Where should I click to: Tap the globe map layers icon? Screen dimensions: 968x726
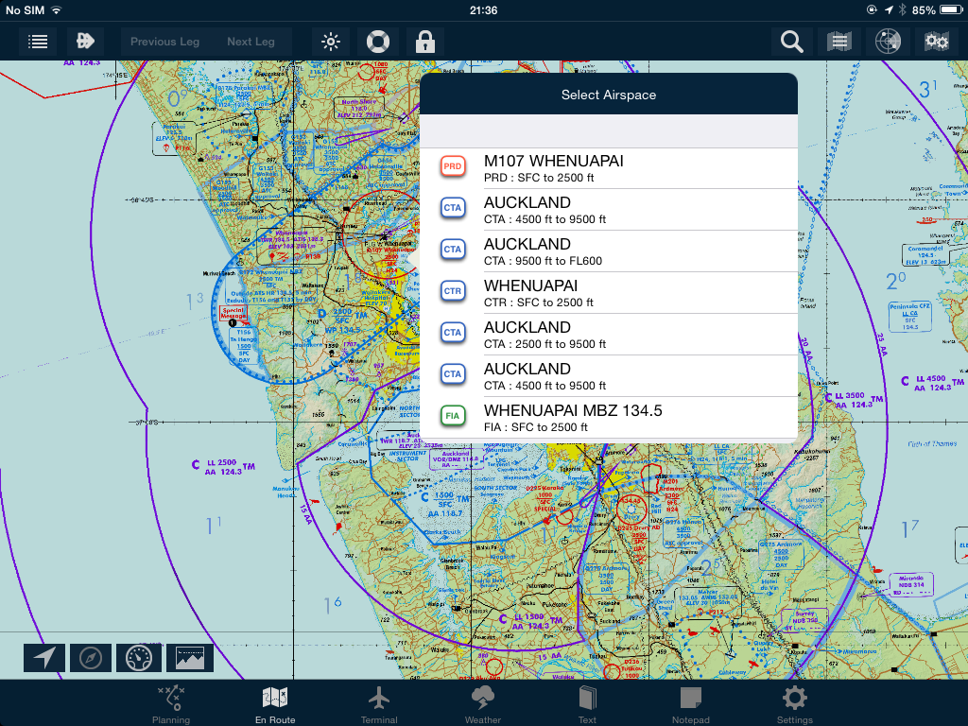(887, 42)
